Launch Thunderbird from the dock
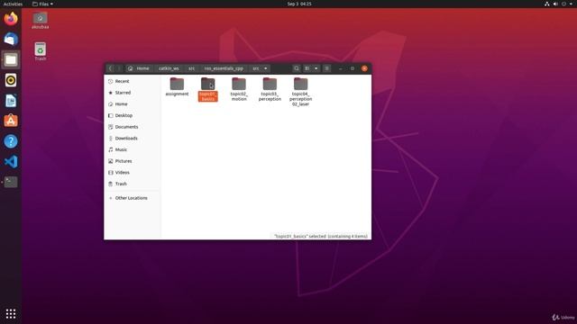This screenshot has height=324, width=577. coord(11,40)
